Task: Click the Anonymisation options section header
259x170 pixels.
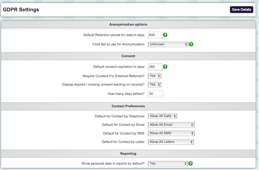Action: click(x=129, y=24)
